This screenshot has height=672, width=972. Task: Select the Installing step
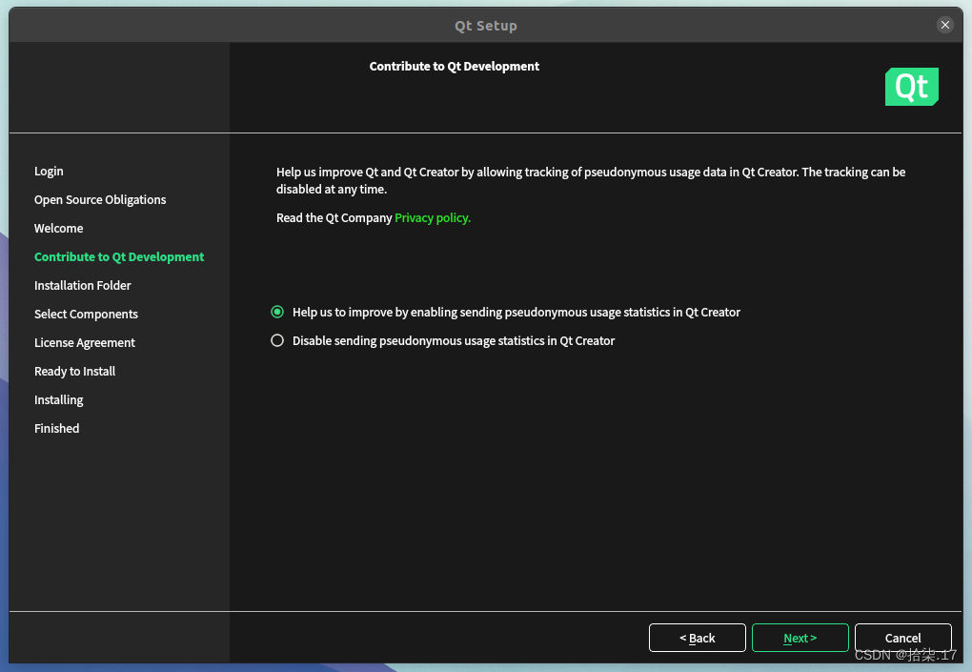(58, 399)
